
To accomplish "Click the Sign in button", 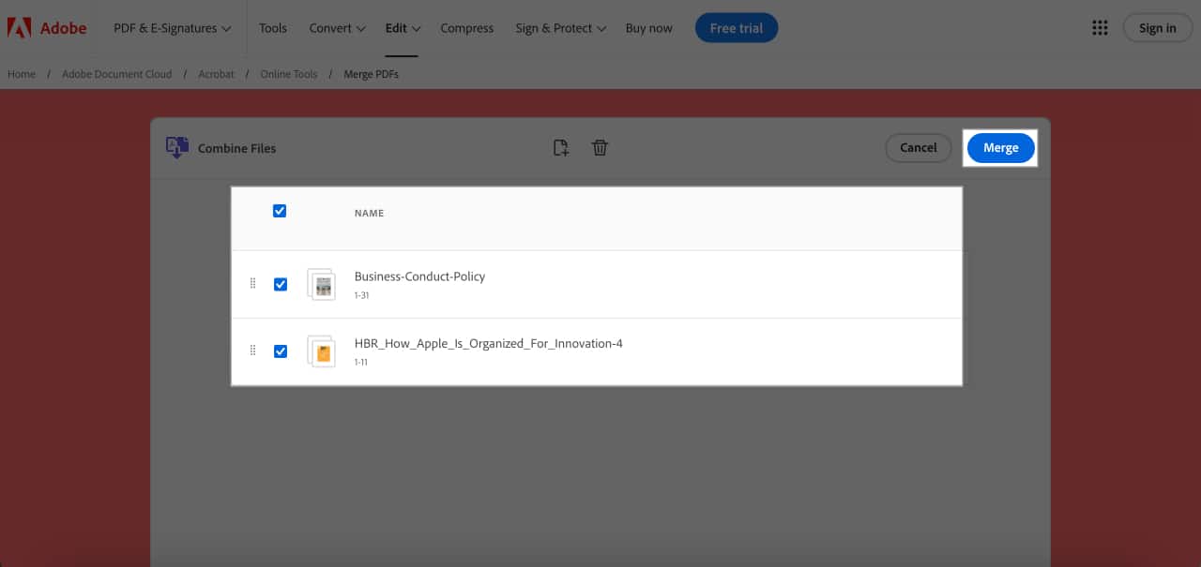I will tap(1157, 28).
